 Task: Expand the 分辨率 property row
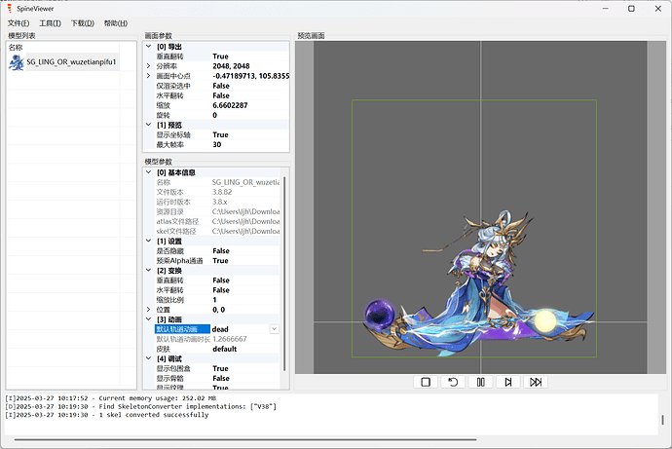coord(149,66)
